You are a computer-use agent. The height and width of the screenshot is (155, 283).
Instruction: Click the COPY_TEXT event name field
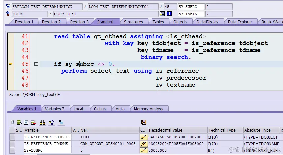click(106, 14)
